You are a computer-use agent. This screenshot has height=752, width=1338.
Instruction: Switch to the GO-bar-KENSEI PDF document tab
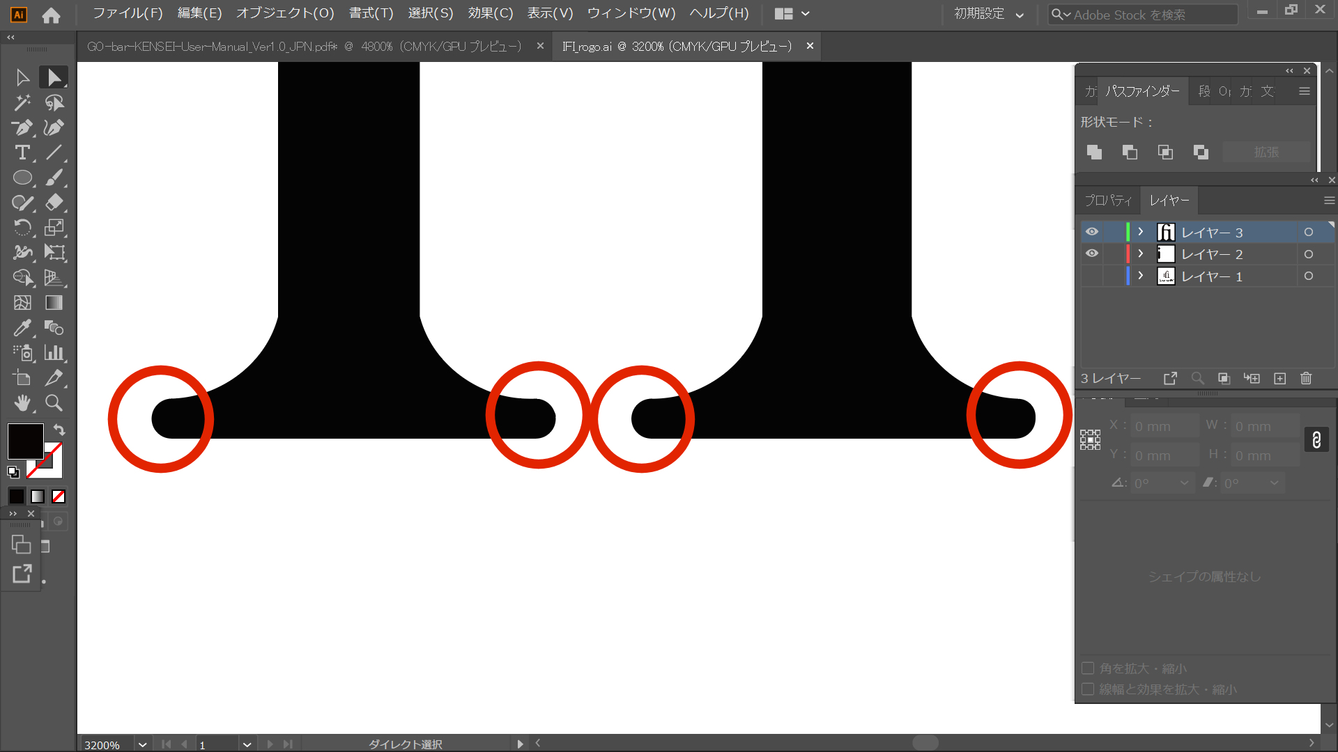[304, 47]
